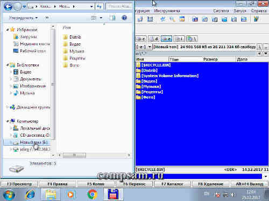Select Локальный диск in the navigation pane
The width and height of the screenshot is (269, 201).
pyautogui.click(x=35, y=128)
